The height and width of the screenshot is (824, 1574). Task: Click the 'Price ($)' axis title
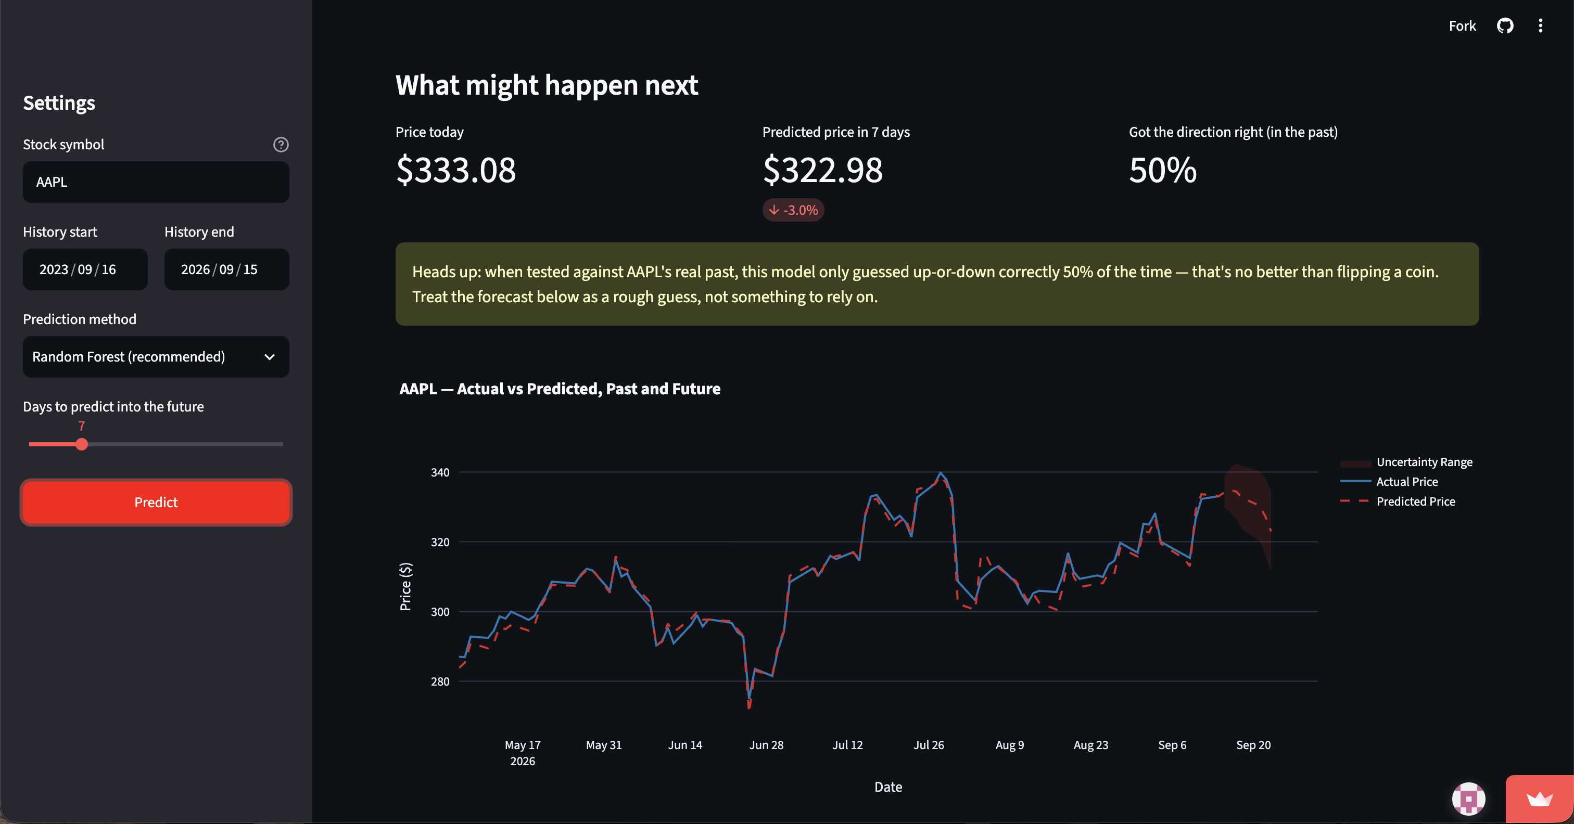pos(405,586)
